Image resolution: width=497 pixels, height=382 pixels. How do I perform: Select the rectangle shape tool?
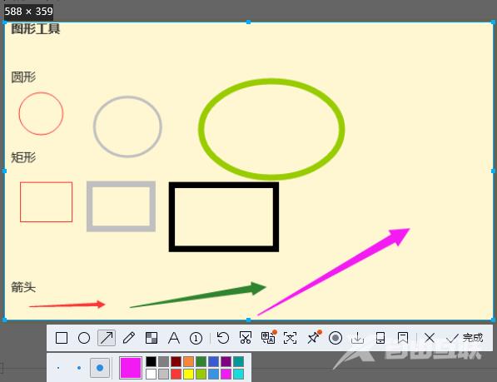[62, 338]
